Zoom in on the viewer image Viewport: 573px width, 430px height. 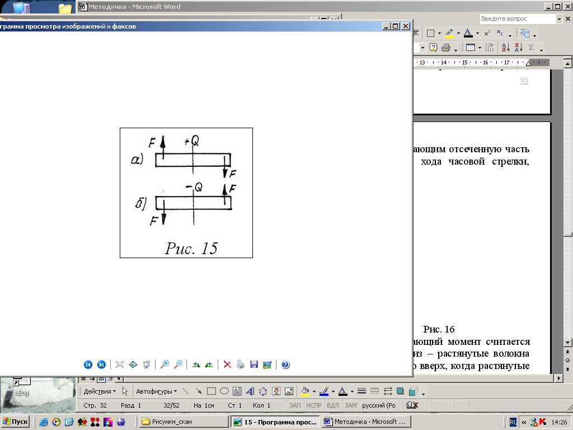click(x=165, y=364)
